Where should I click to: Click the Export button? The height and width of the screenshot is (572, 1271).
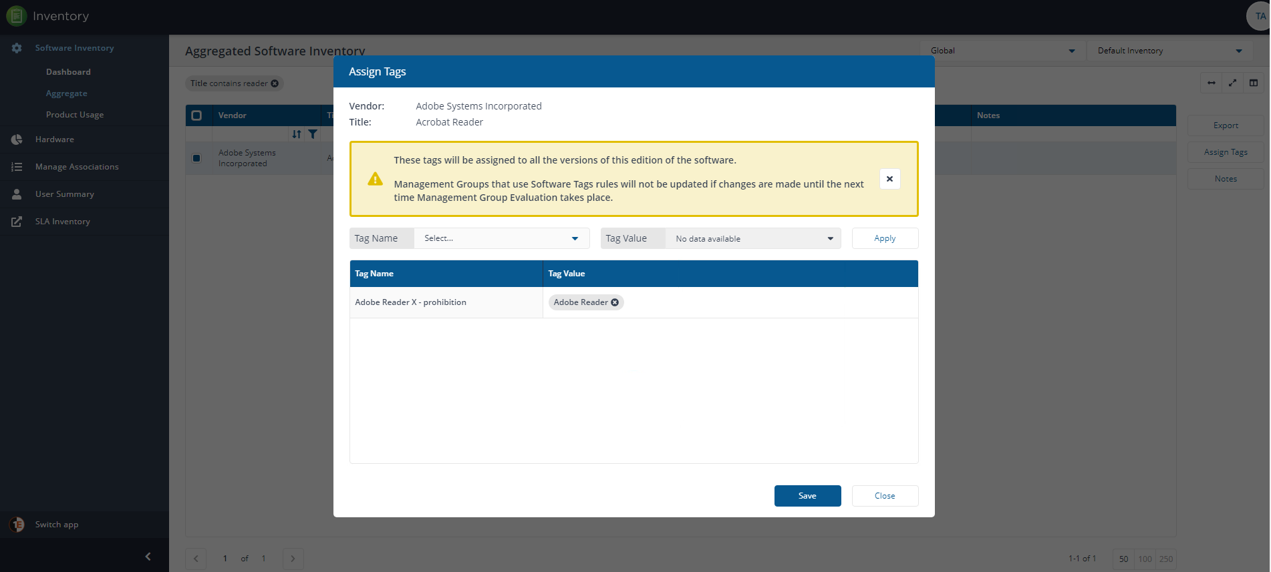(1226, 125)
